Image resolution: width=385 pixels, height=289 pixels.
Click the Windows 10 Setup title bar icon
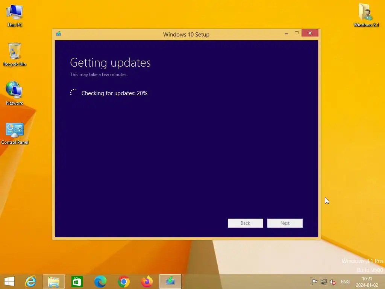pyautogui.click(x=58, y=33)
